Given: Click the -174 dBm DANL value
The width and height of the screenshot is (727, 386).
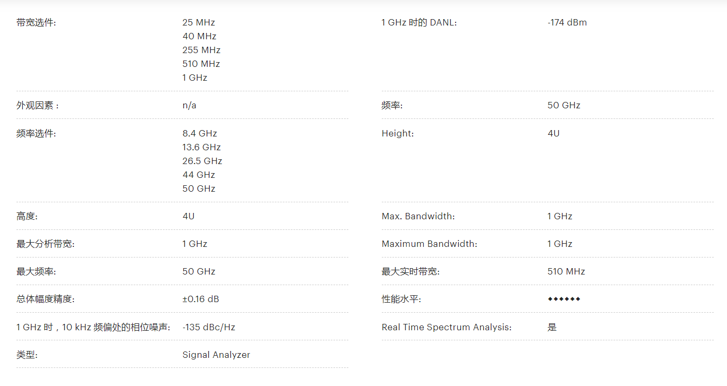Looking at the screenshot, I should [x=567, y=22].
